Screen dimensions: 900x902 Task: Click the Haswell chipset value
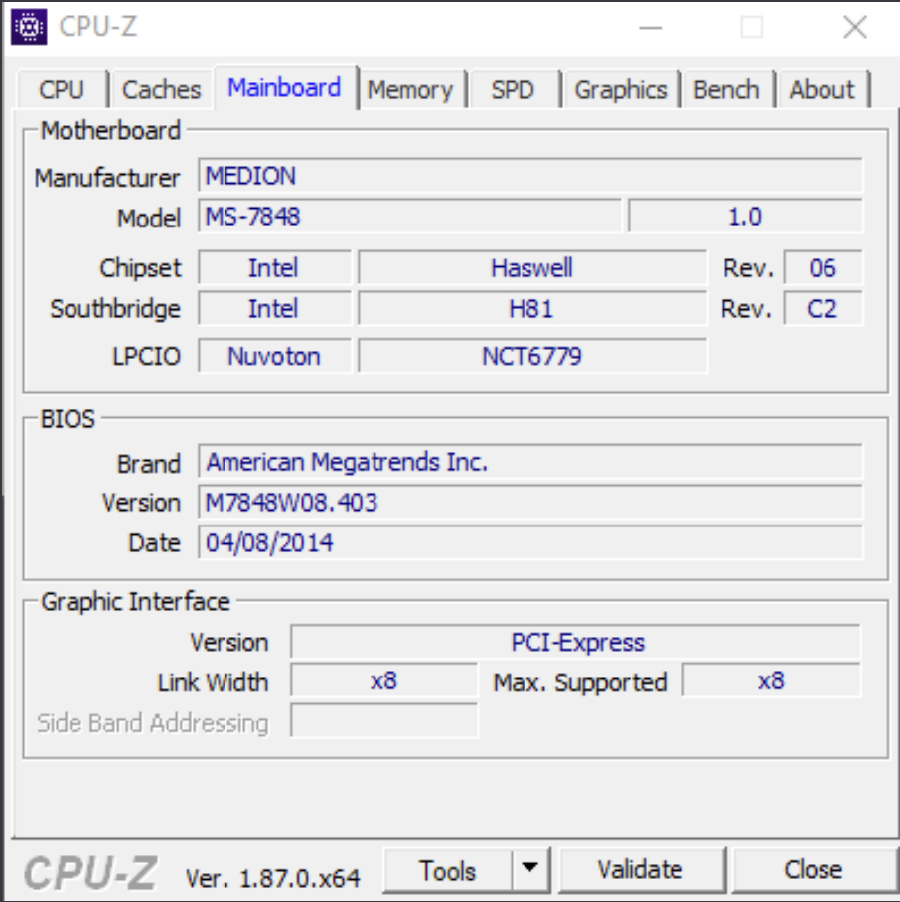point(532,267)
